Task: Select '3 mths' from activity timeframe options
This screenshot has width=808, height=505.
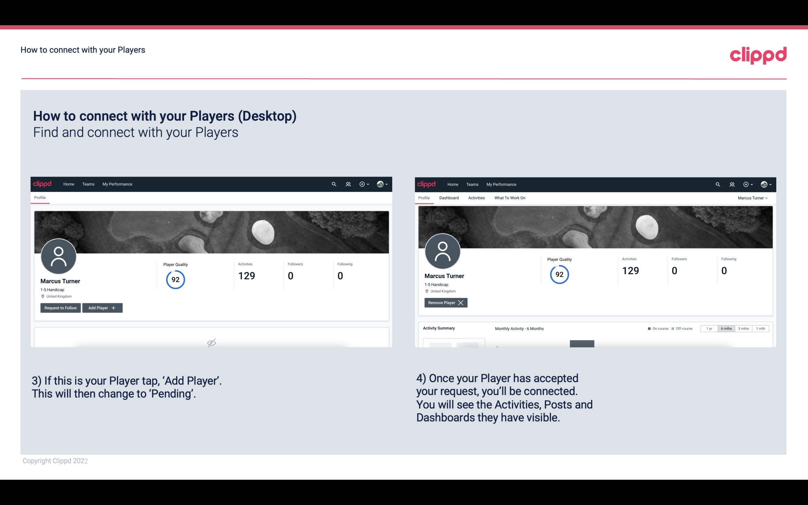Action: pyautogui.click(x=743, y=328)
